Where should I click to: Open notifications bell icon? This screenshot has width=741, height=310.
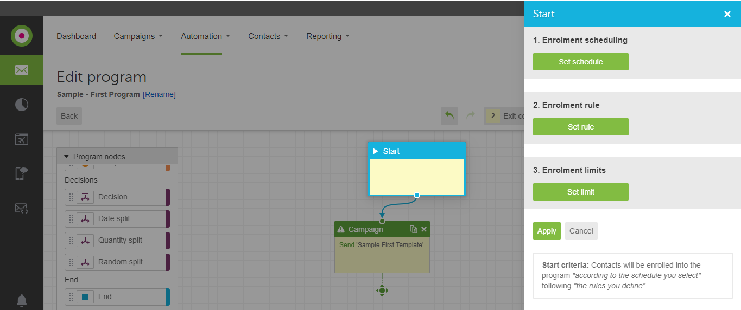(22, 300)
